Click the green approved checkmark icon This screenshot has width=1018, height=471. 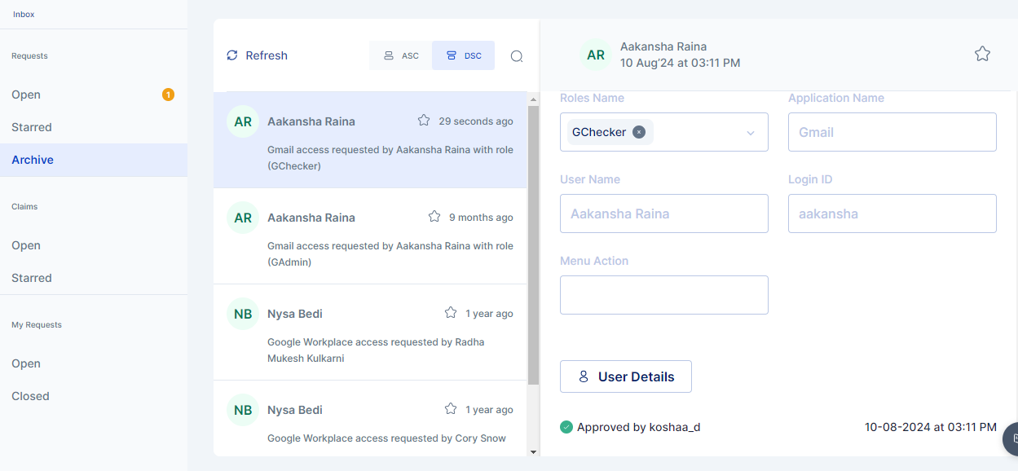coord(566,427)
